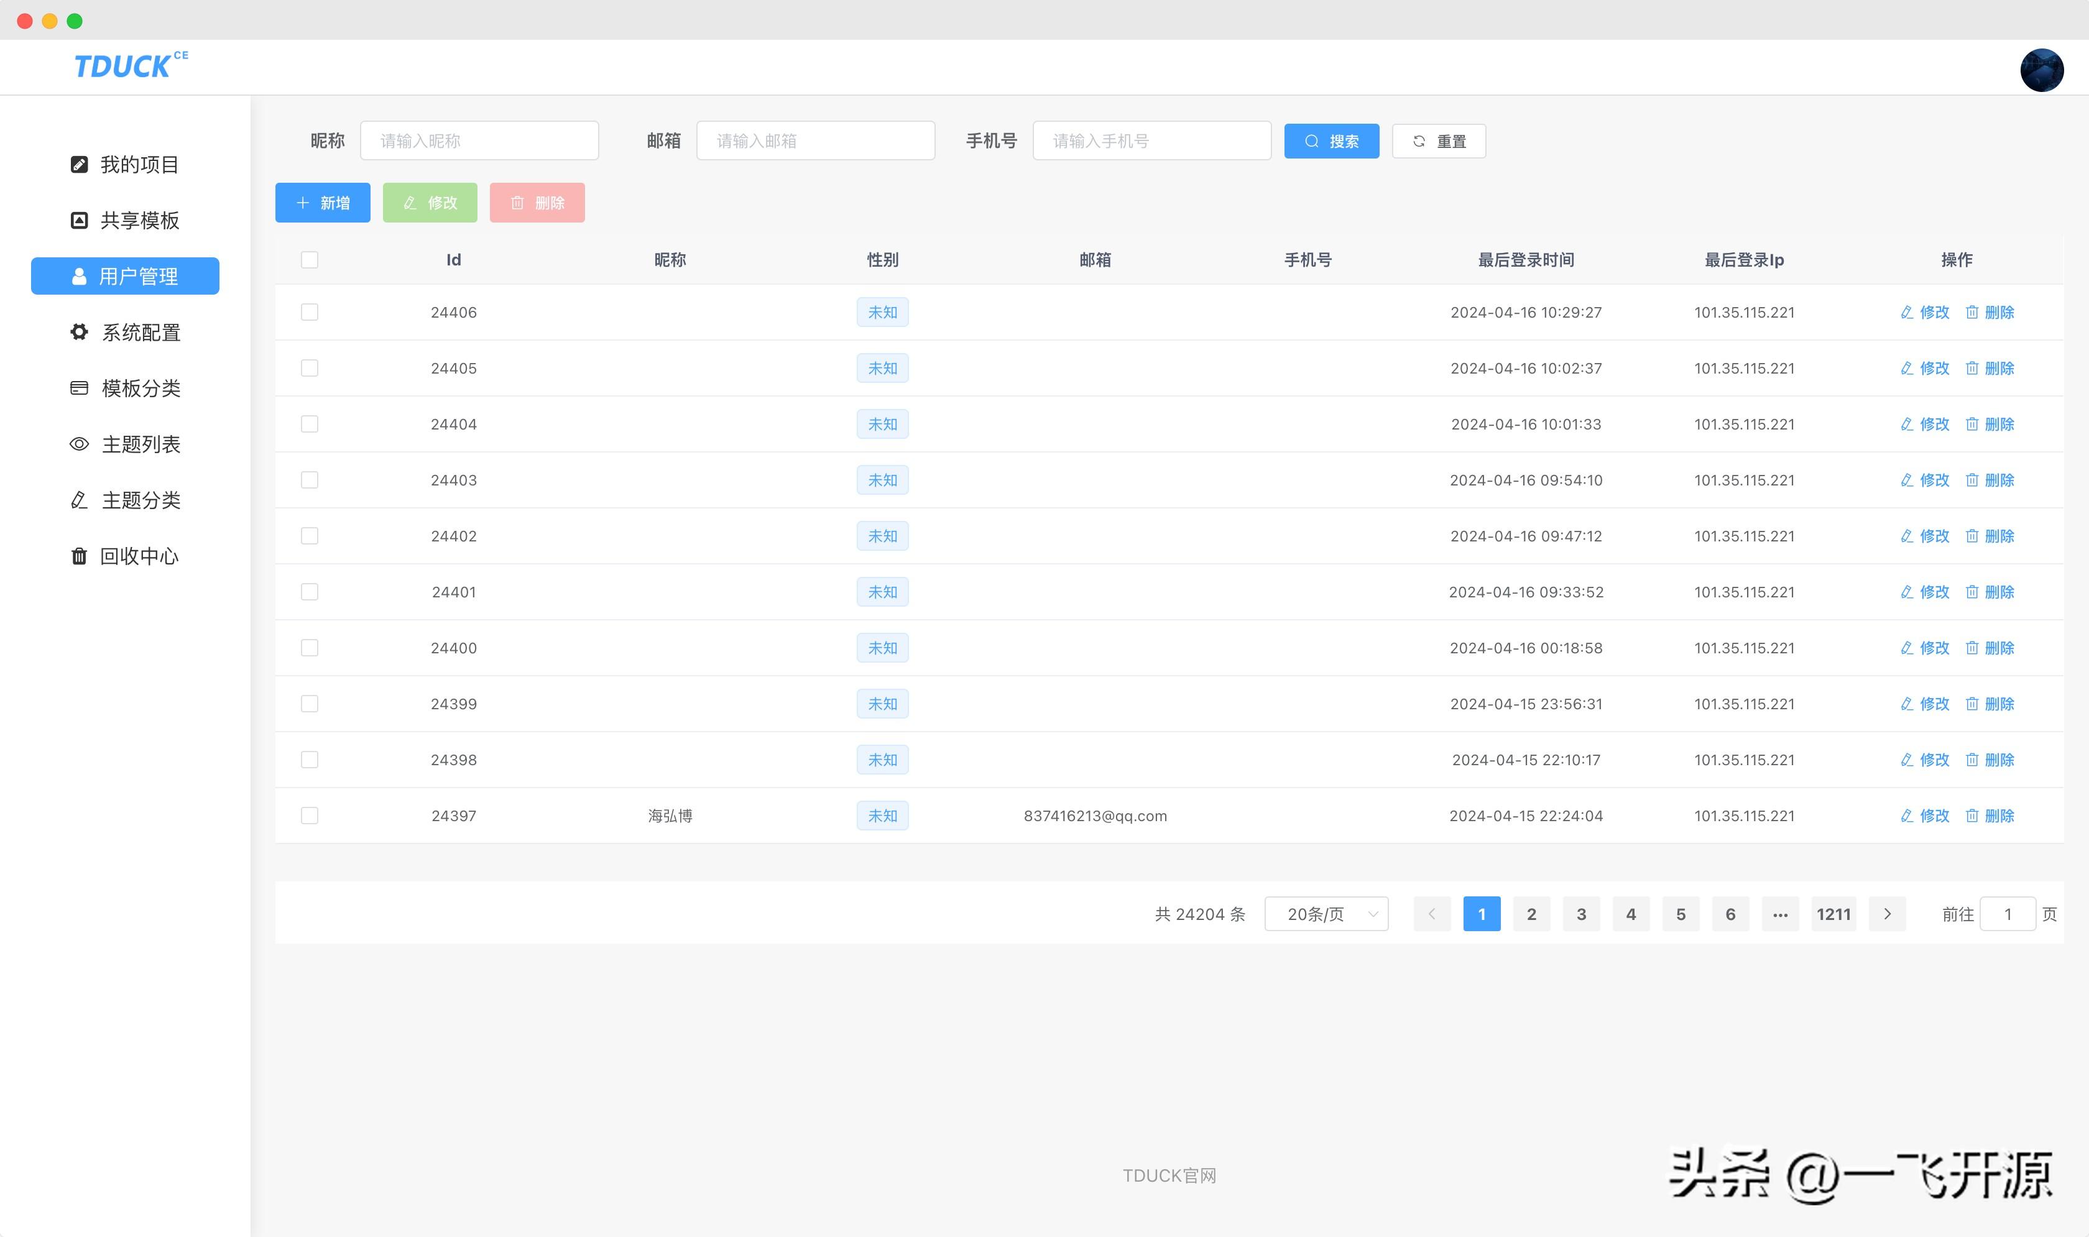Edit user 24404 via 修改 link
The image size is (2089, 1237).
1925,423
